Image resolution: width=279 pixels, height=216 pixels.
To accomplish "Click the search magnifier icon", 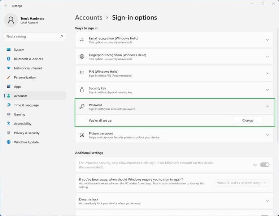I will click(x=62, y=36).
